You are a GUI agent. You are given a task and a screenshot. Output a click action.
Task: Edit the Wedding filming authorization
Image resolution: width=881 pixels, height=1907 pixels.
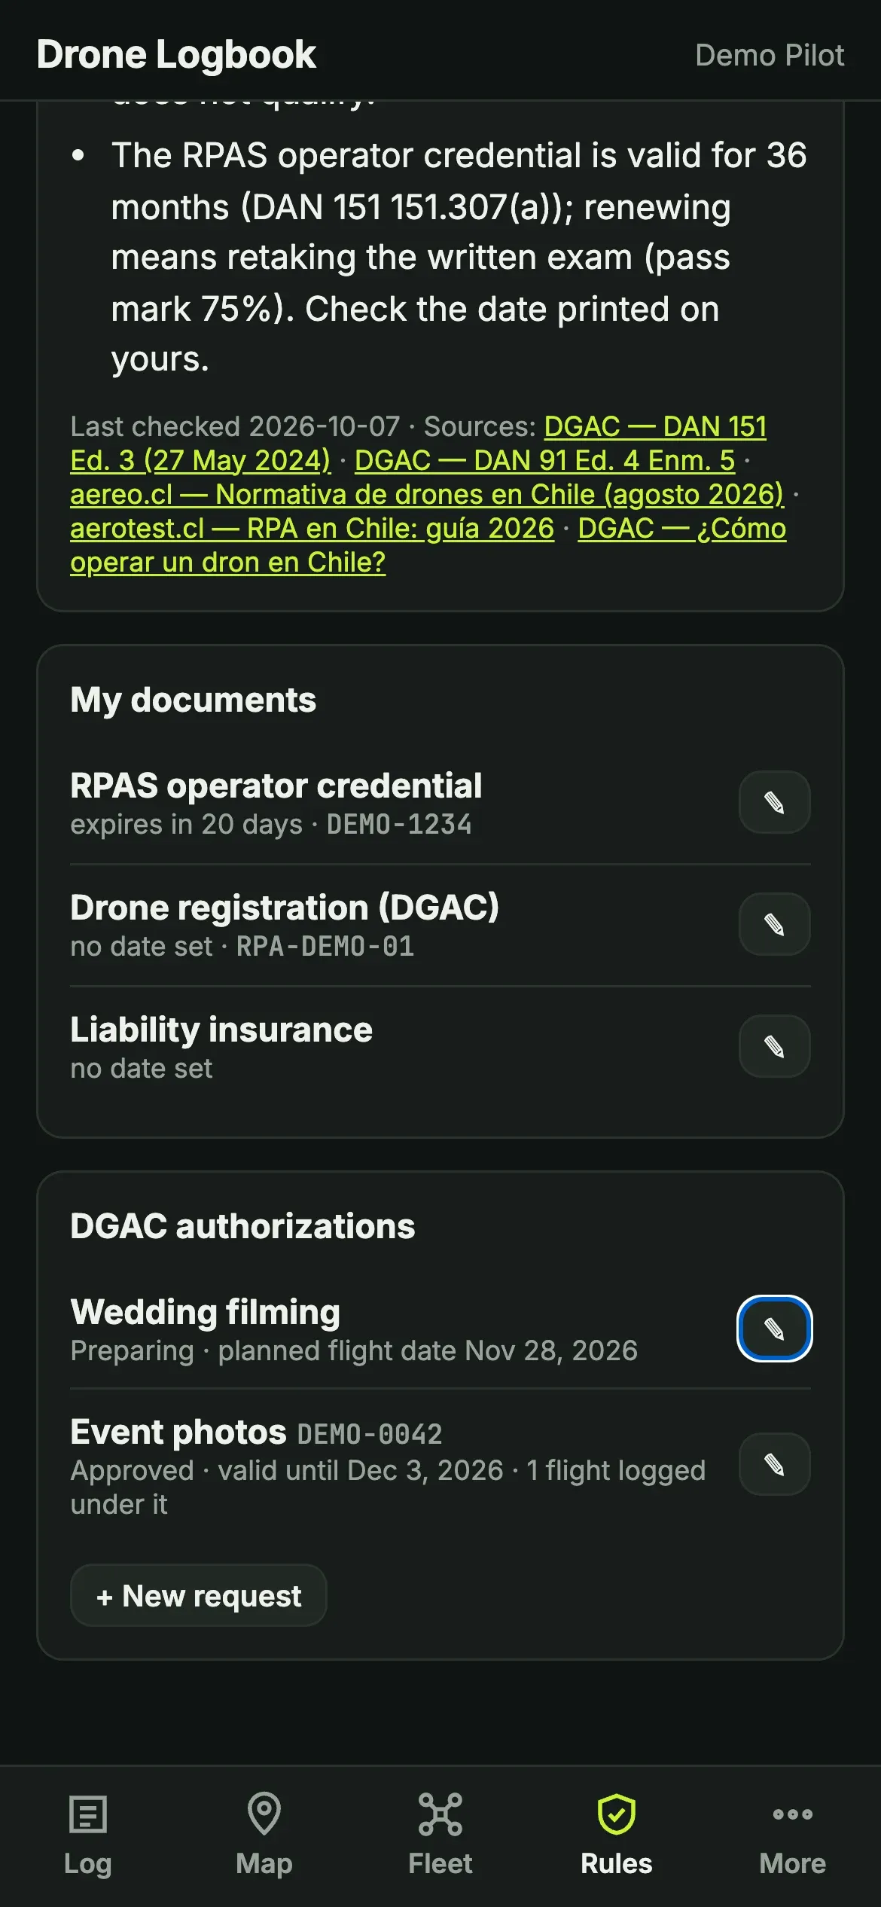(x=774, y=1329)
